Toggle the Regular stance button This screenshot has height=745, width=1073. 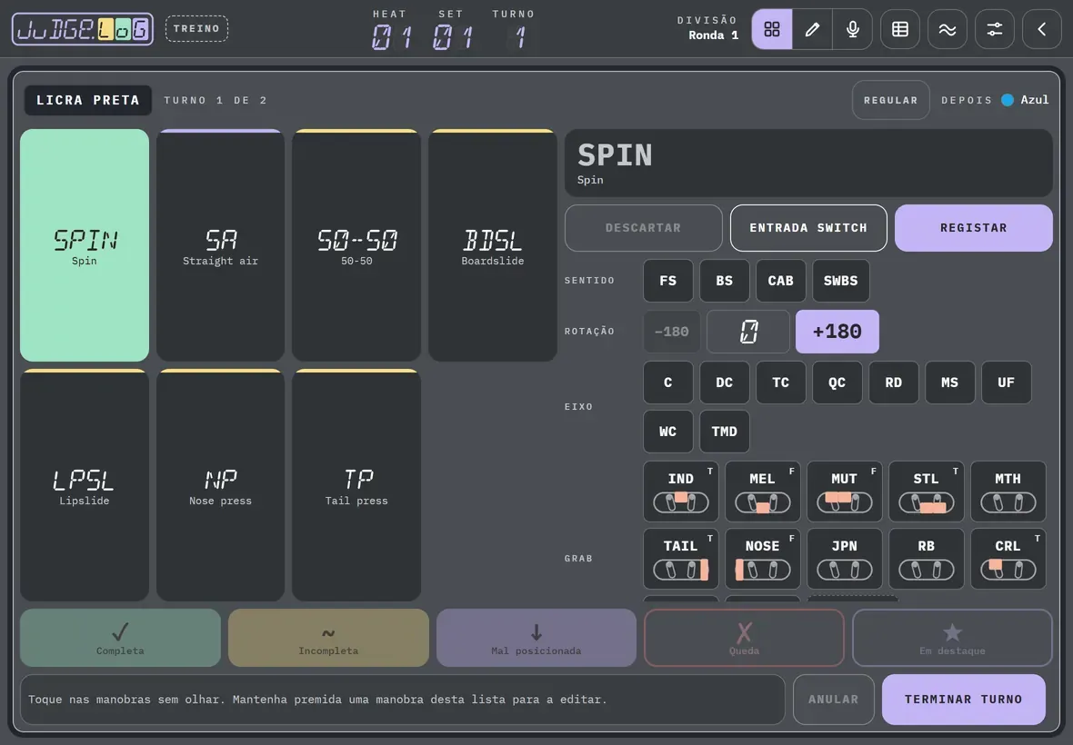tap(890, 100)
